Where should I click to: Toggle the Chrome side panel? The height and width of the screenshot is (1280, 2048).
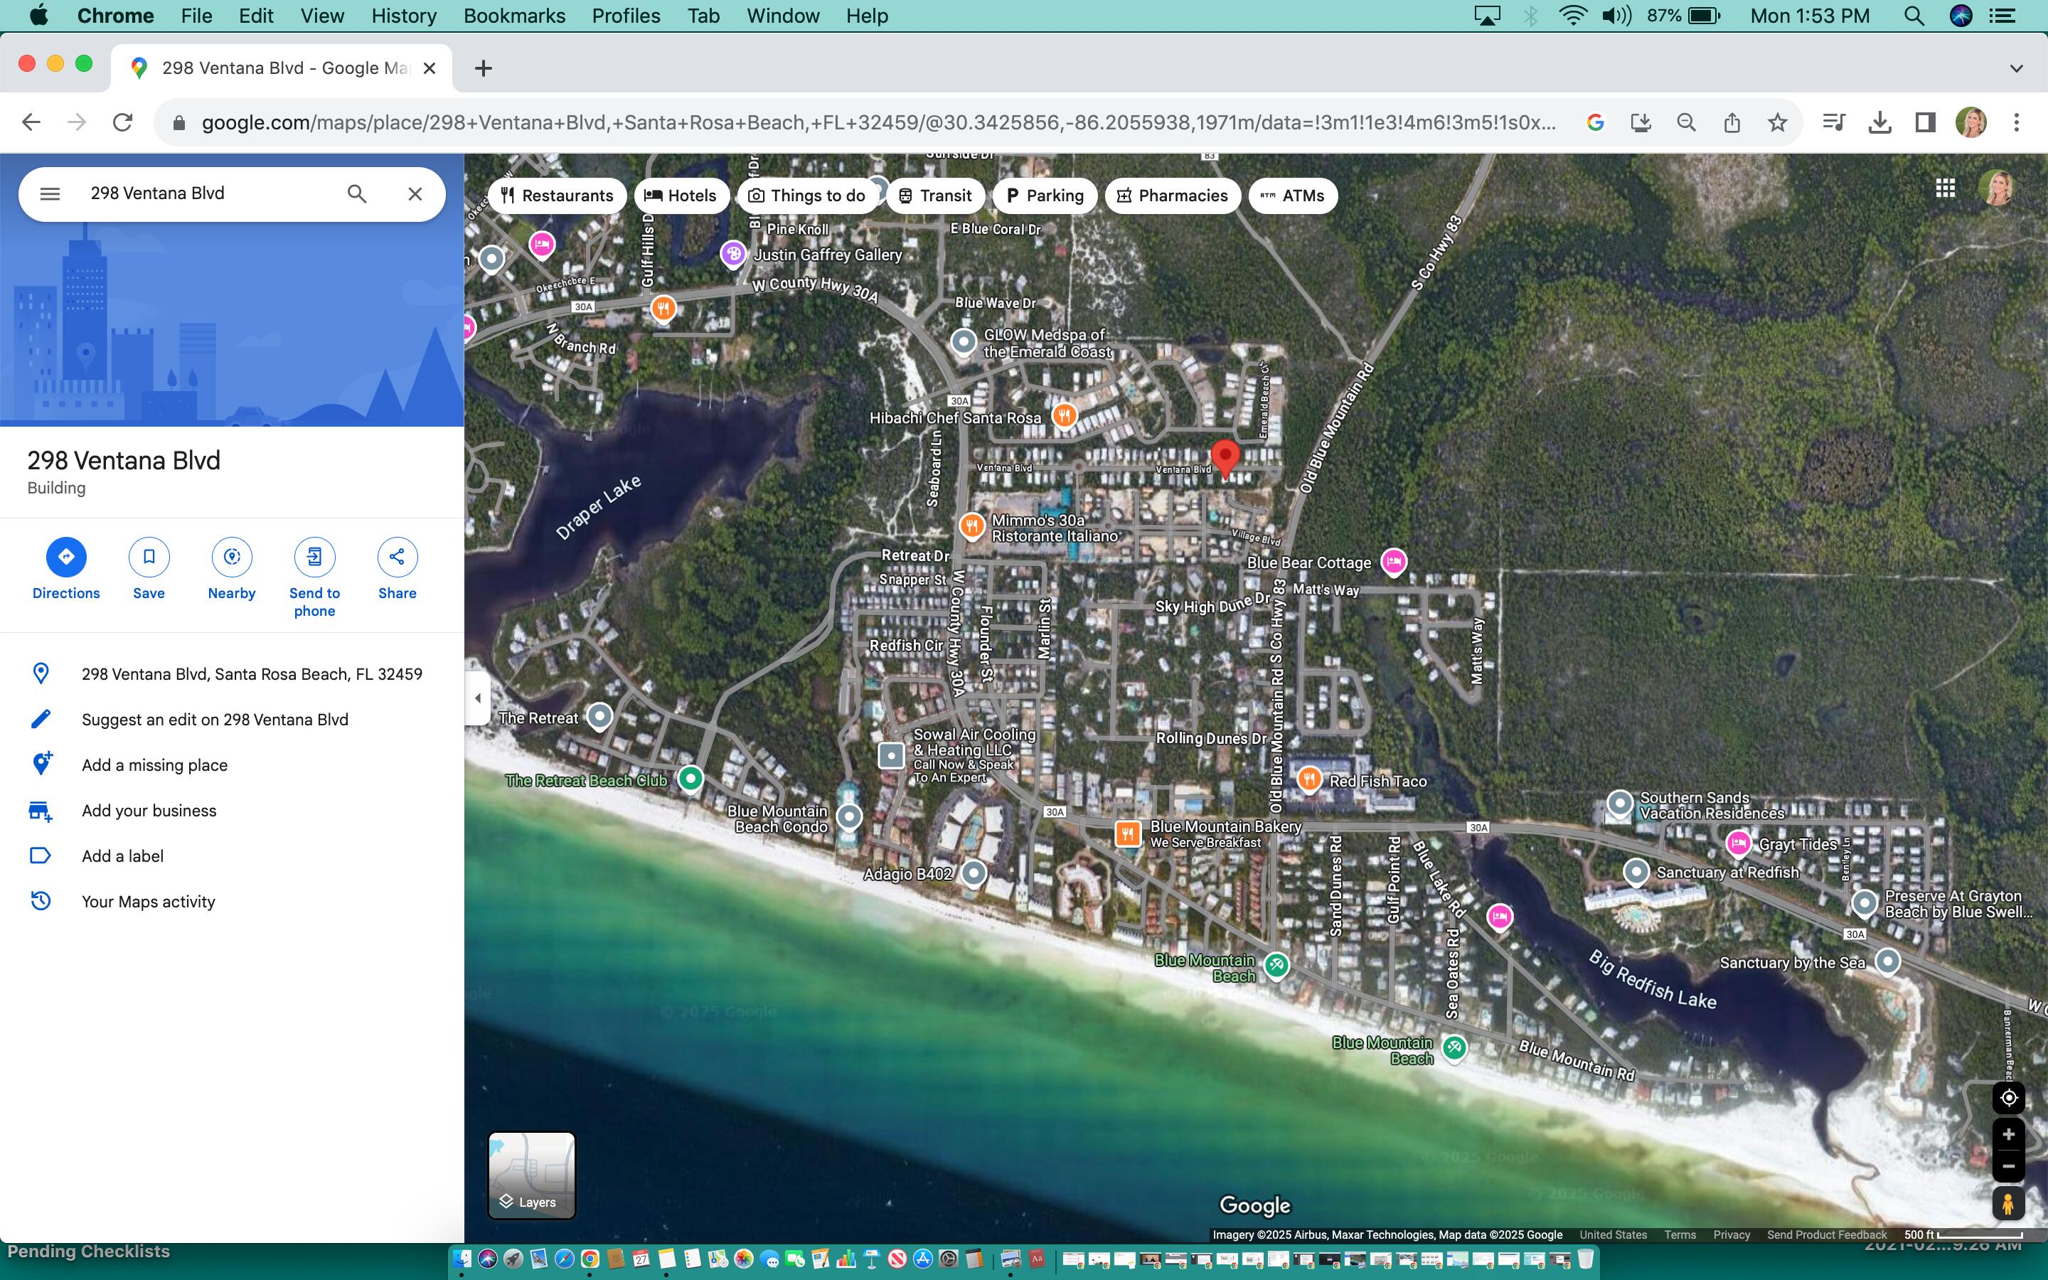pyautogui.click(x=1925, y=123)
